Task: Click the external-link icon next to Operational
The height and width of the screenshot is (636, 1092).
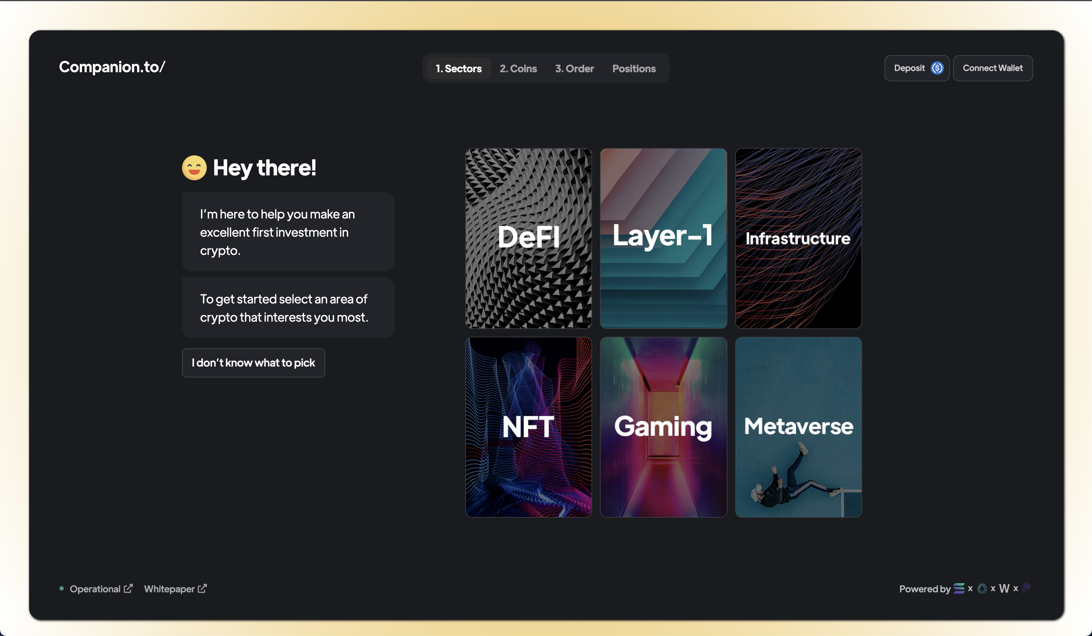Action: [x=128, y=588]
